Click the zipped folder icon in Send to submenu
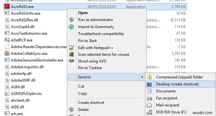 point(149,77)
